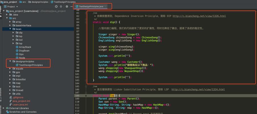Image resolution: width=257 pixels, height=114 pixels.
Task: Click the equals package folder icon
Action: 14,69
